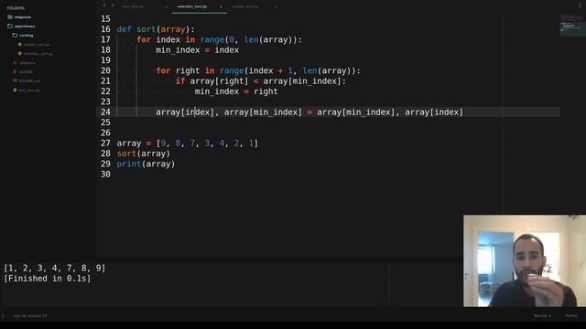Open the tab bar overflow menu icon
586x329 pixels.
[x=580, y=5]
